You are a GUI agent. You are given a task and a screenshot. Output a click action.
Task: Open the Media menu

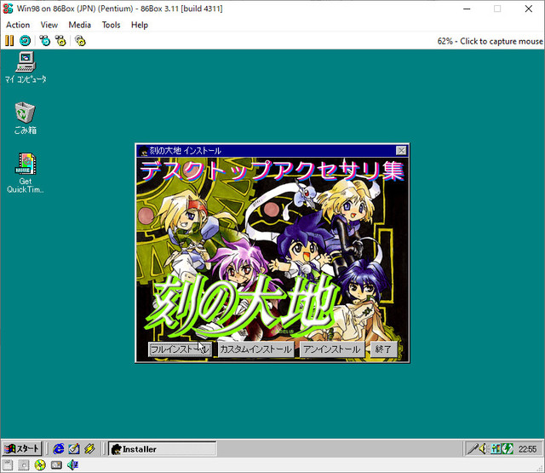(x=79, y=25)
